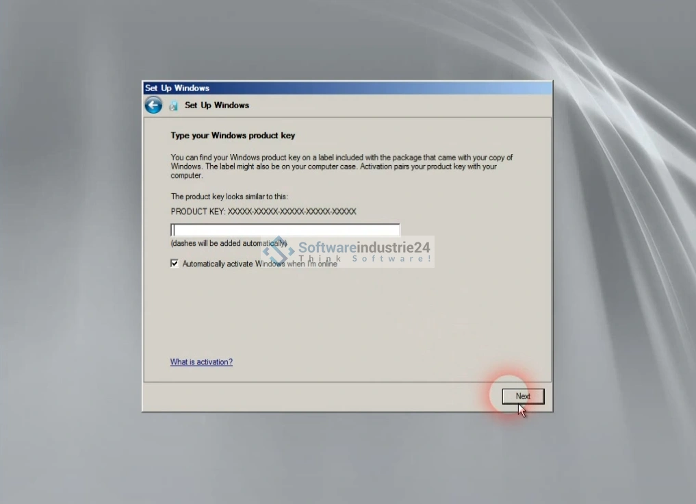Click the Softwareindustrie24 diamond logo icon
This screenshot has width=696, height=504.
pos(279,250)
